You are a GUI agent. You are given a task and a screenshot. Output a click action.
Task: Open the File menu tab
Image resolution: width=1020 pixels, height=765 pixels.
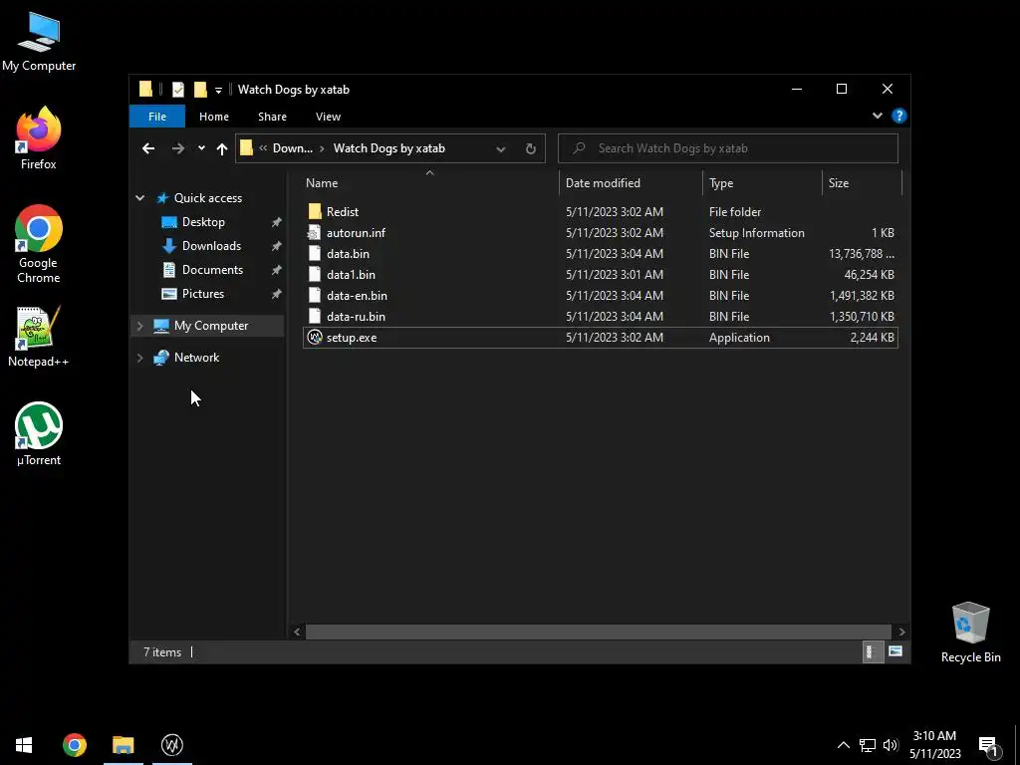pyautogui.click(x=157, y=117)
